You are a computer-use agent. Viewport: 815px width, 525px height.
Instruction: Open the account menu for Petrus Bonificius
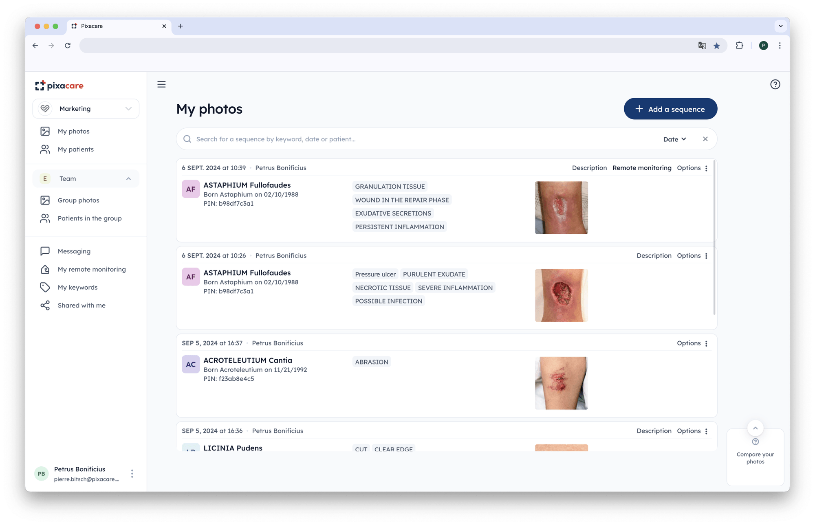[132, 473]
